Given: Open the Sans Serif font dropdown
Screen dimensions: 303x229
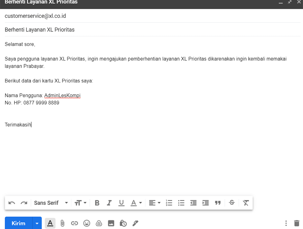Looking at the screenshot, I should click(x=51, y=203).
